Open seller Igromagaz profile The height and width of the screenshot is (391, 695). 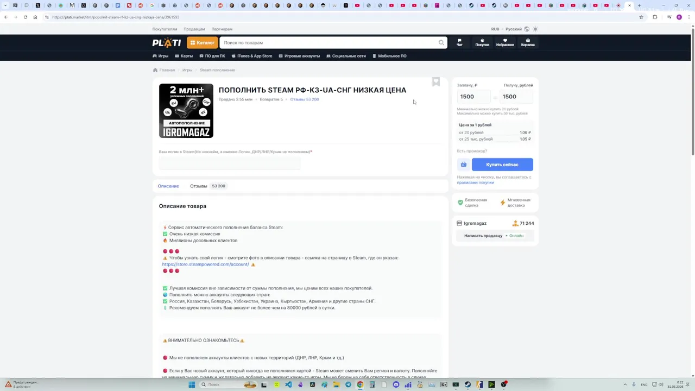pyautogui.click(x=475, y=223)
